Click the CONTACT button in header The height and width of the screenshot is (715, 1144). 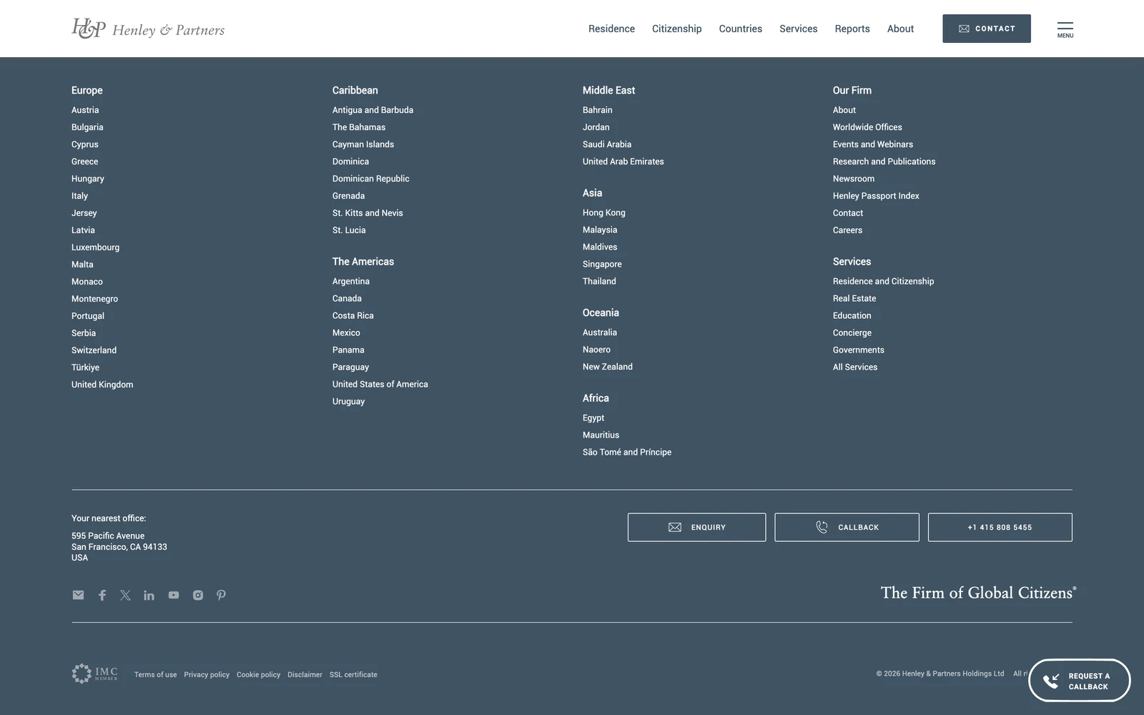pyautogui.click(x=987, y=29)
